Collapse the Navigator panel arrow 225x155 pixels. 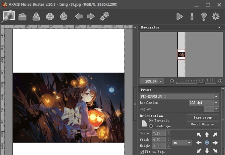point(219,27)
